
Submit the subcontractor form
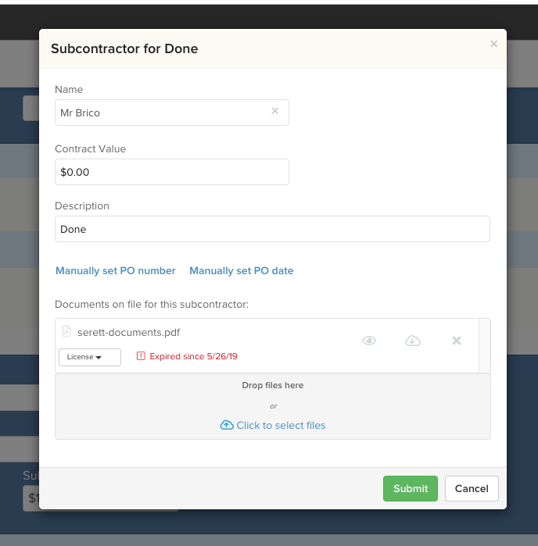tap(411, 488)
